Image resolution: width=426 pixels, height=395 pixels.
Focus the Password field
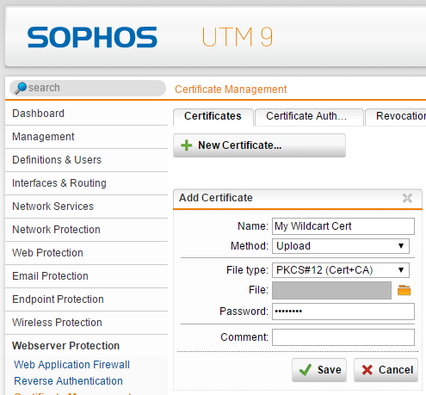click(343, 312)
